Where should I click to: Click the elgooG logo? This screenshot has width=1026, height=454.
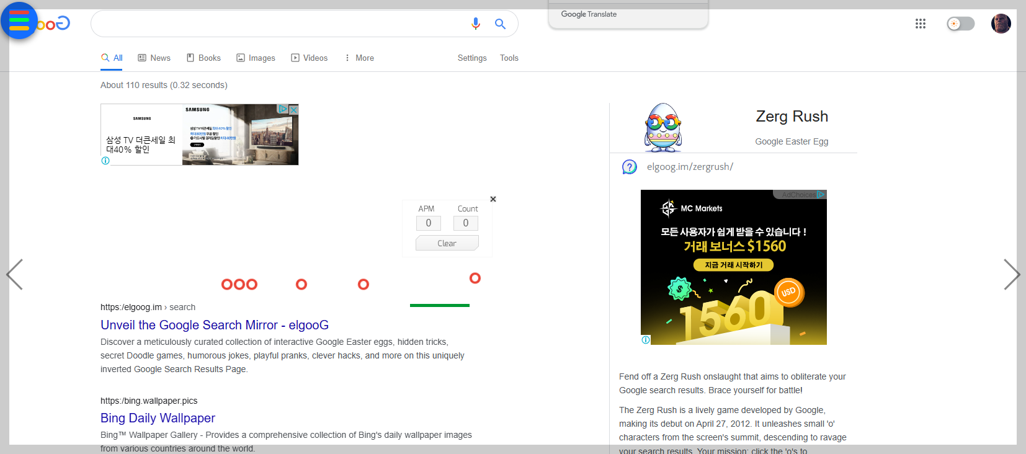pyautogui.click(x=54, y=24)
